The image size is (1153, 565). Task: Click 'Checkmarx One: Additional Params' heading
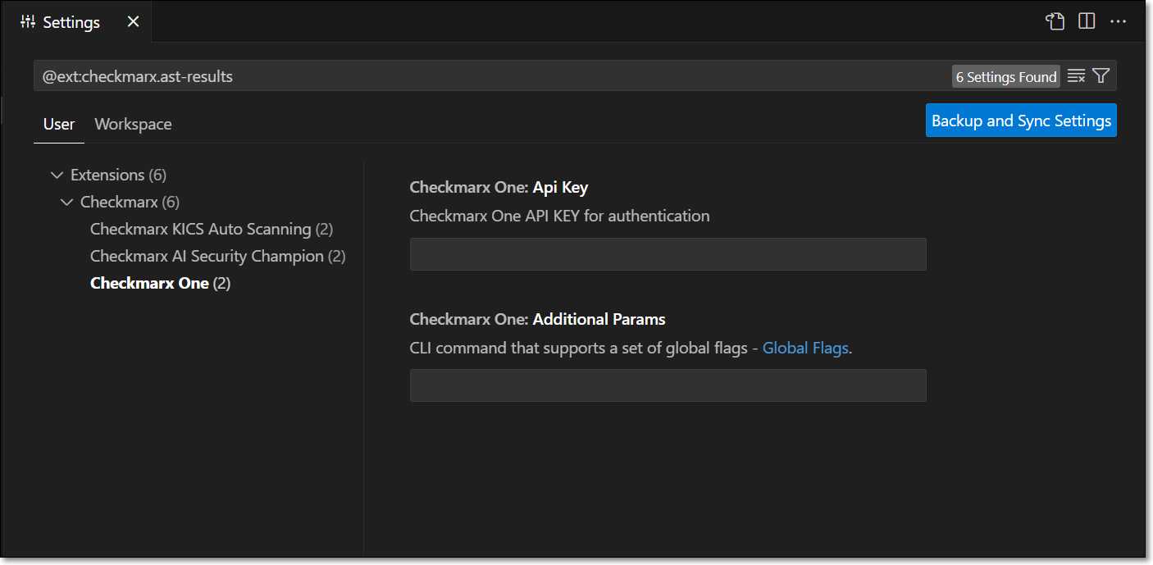tap(538, 318)
